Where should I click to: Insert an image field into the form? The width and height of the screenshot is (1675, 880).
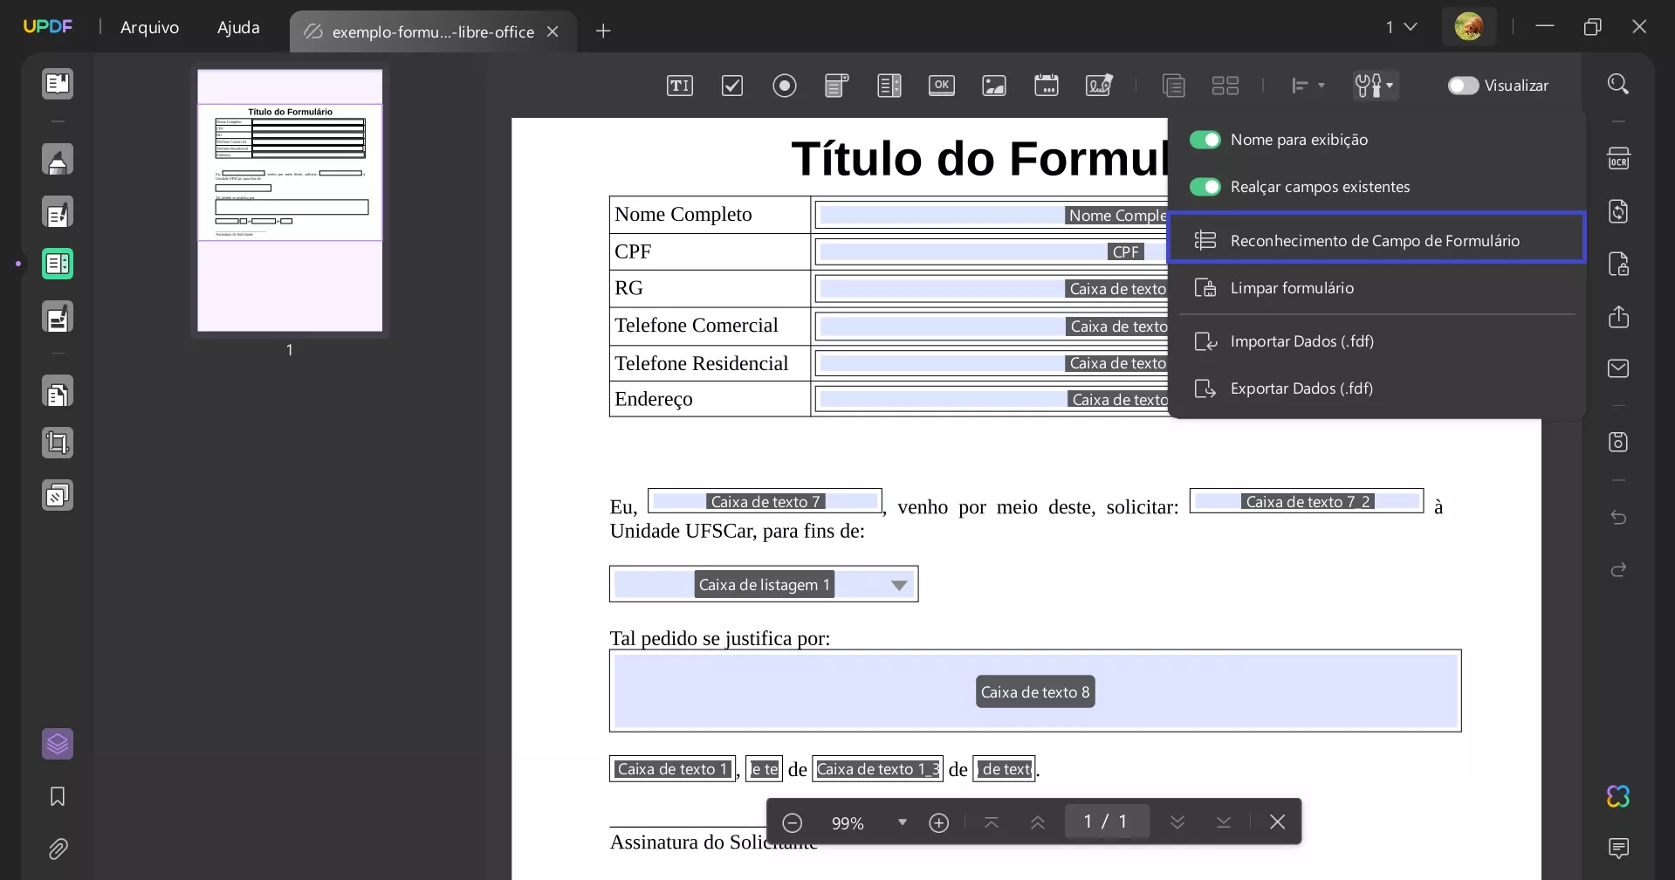[994, 85]
